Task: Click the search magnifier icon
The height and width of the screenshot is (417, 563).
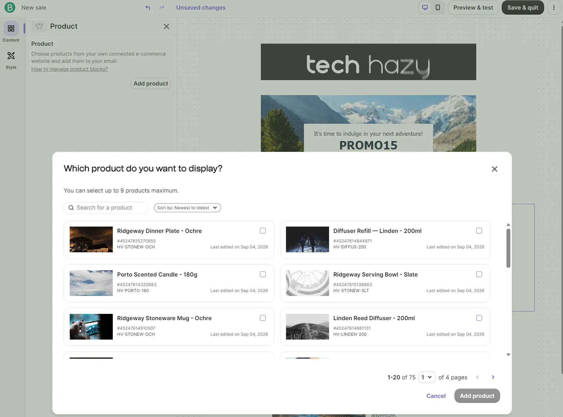Action: [71, 207]
